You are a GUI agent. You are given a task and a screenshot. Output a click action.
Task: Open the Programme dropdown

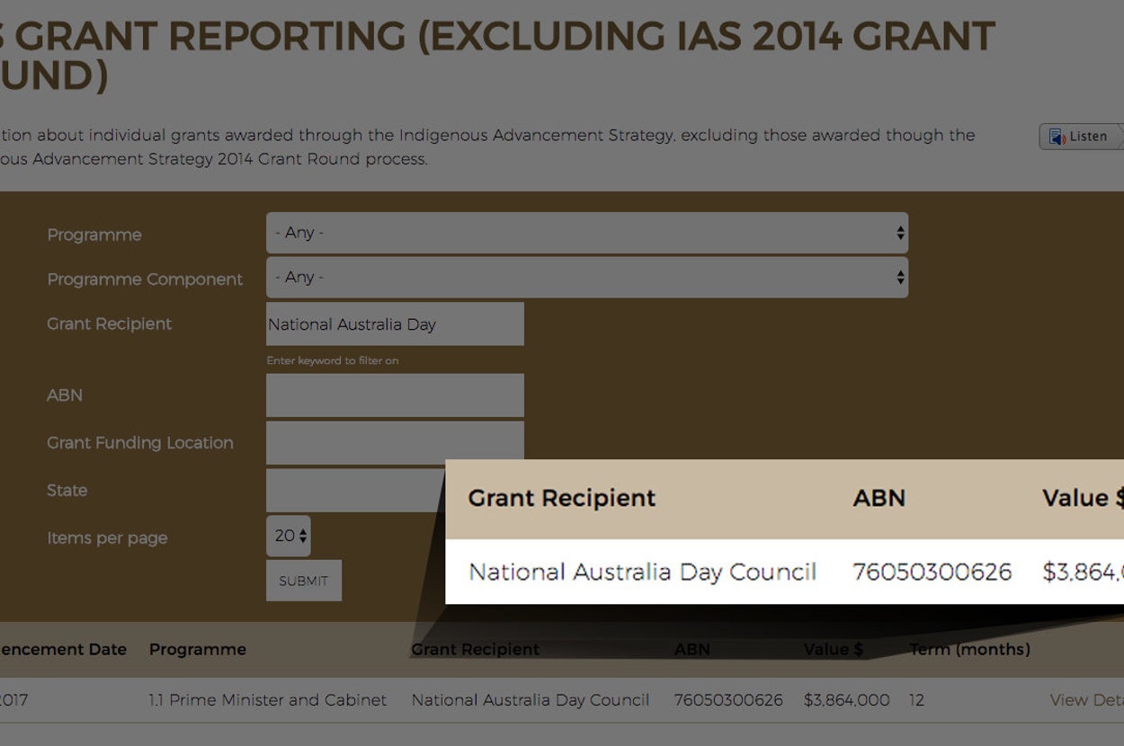coord(586,234)
